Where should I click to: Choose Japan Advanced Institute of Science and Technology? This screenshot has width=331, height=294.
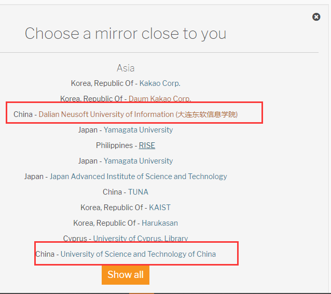tap(138, 177)
